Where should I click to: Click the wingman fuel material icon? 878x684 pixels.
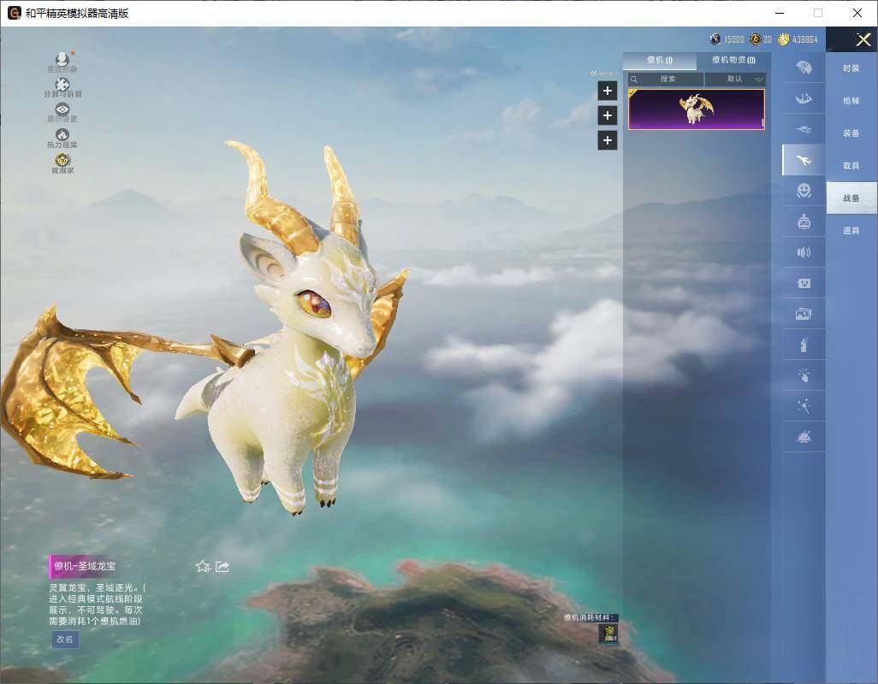click(x=608, y=633)
